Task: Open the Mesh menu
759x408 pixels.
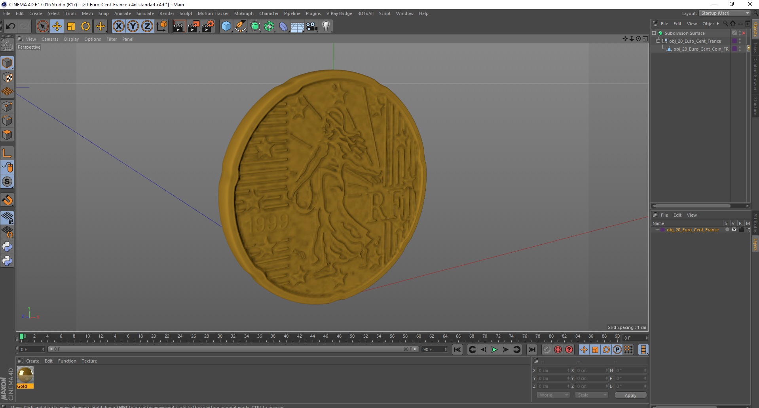Action: pyautogui.click(x=87, y=13)
